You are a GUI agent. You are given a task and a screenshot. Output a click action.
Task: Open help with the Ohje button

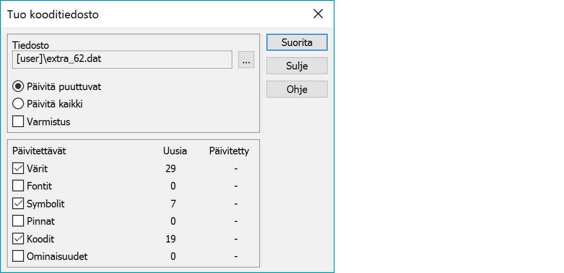click(297, 89)
